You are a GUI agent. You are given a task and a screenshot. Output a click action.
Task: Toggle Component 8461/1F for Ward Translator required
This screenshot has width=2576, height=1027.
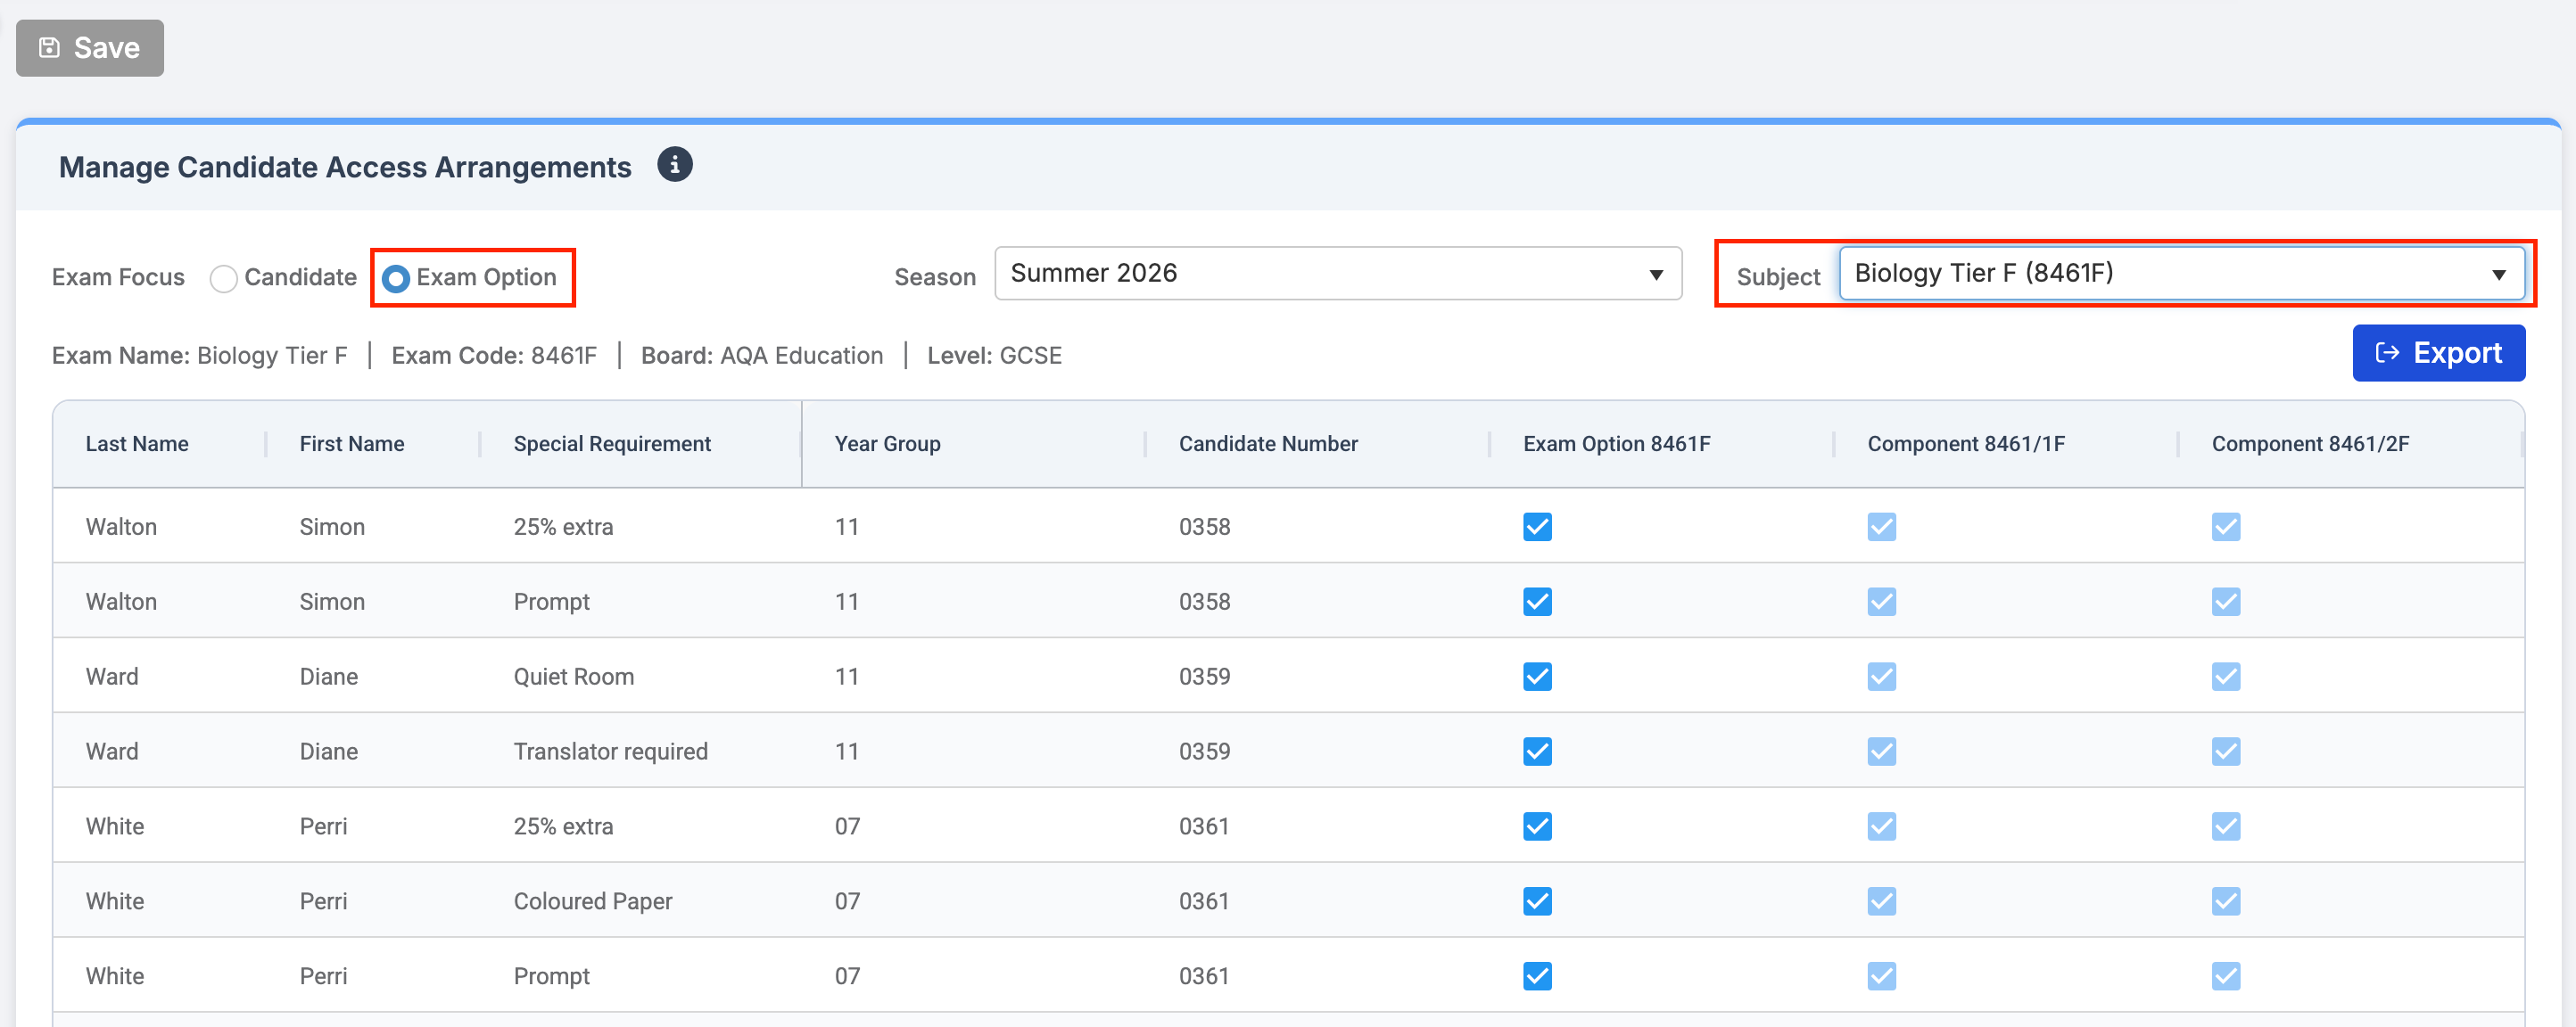(x=1881, y=752)
